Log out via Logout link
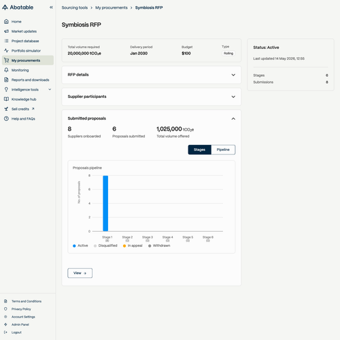This screenshot has width=340, height=340. click(x=16, y=333)
